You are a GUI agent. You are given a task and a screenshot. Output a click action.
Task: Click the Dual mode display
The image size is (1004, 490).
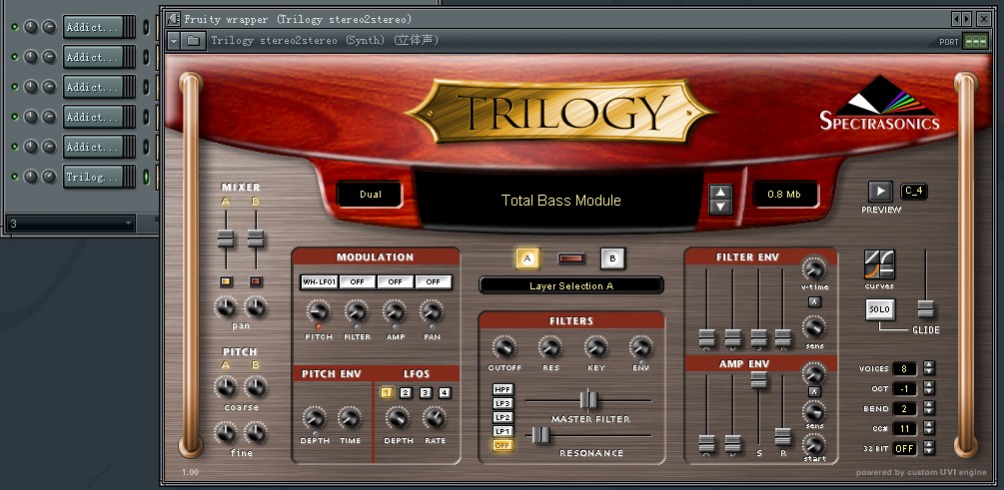pos(370,195)
